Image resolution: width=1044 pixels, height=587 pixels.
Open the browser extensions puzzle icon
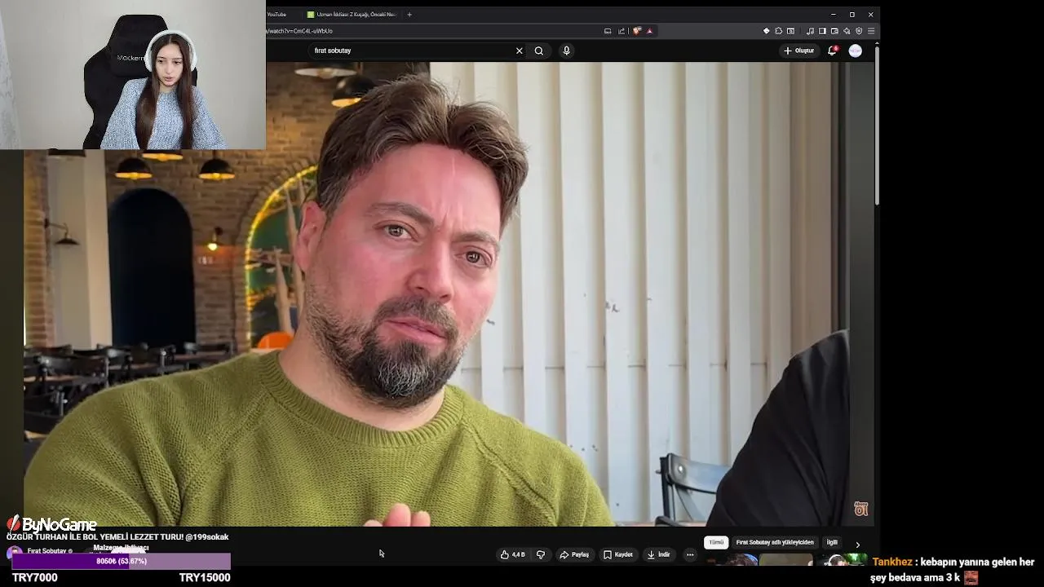778,31
